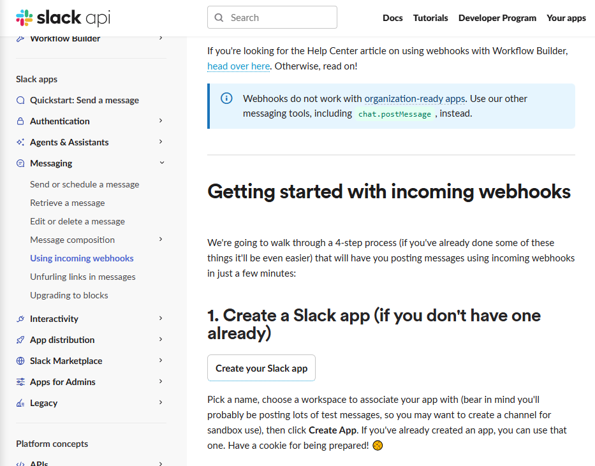Expand the Workflow Builder section chevron
This screenshot has width=595, height=466.
161,38
